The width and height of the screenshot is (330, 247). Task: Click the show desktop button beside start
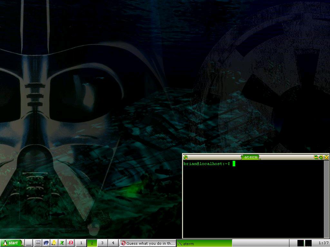point(29,243)
